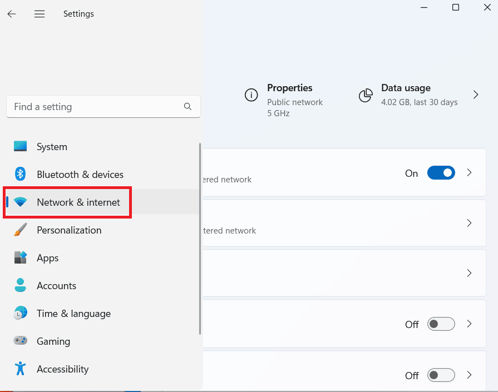
Task: Open the hamburger navigation menu
Action: click(x=40, y=14)
